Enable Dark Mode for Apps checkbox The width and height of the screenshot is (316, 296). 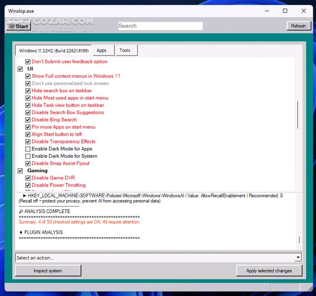(x=28, y=149)
